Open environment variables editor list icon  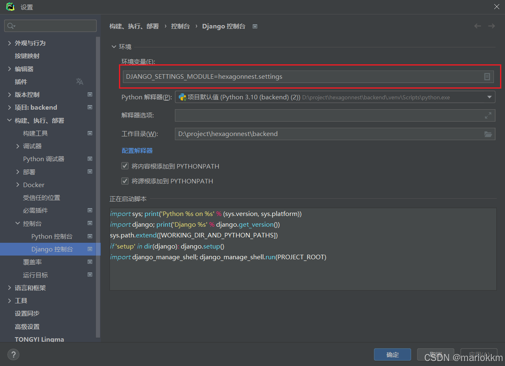(487, 77)
